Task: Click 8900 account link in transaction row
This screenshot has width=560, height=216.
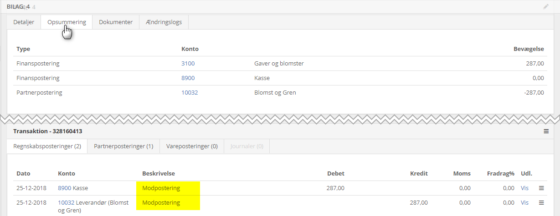Action: [x=64, y=188]
